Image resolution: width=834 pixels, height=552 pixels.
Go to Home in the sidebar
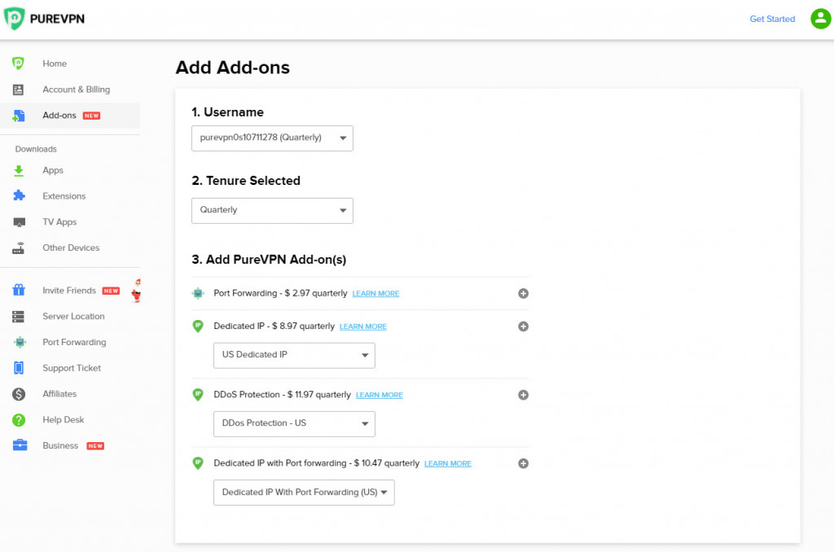pos(55,64)
